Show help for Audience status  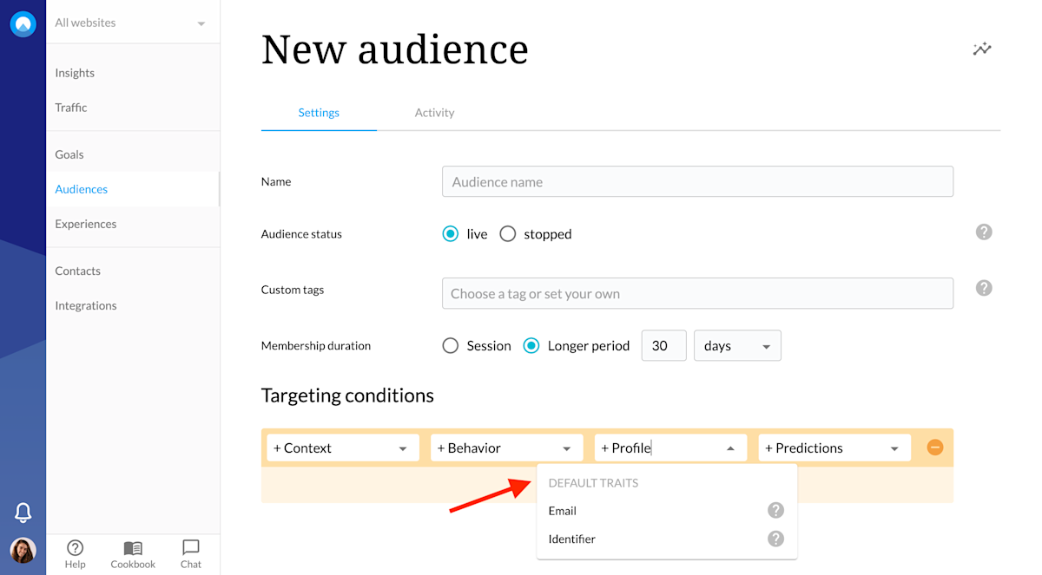click(984, 232)
